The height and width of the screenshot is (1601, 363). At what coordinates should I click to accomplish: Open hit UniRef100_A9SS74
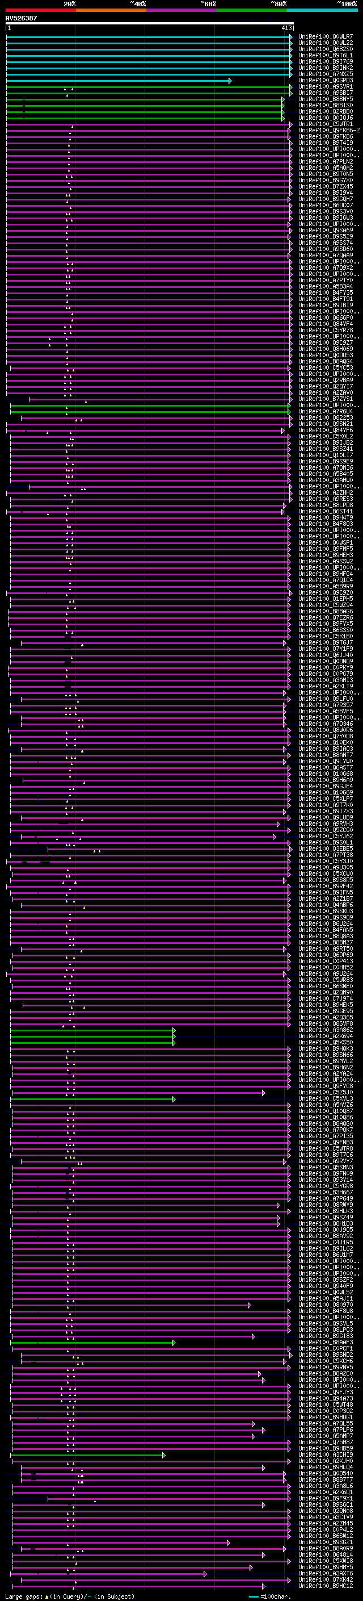[326, 243]
